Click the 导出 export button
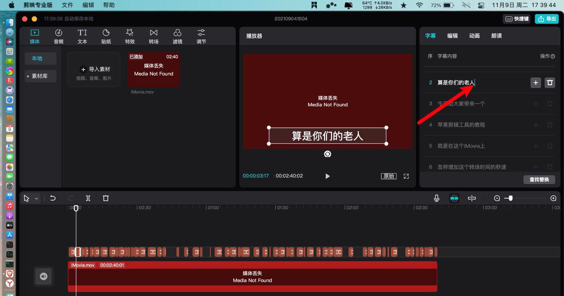 point(547,19)
